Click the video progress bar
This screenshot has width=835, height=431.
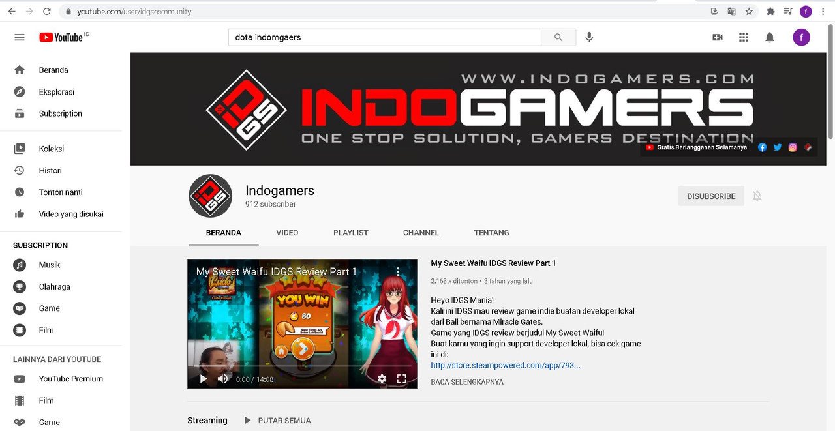303,366
